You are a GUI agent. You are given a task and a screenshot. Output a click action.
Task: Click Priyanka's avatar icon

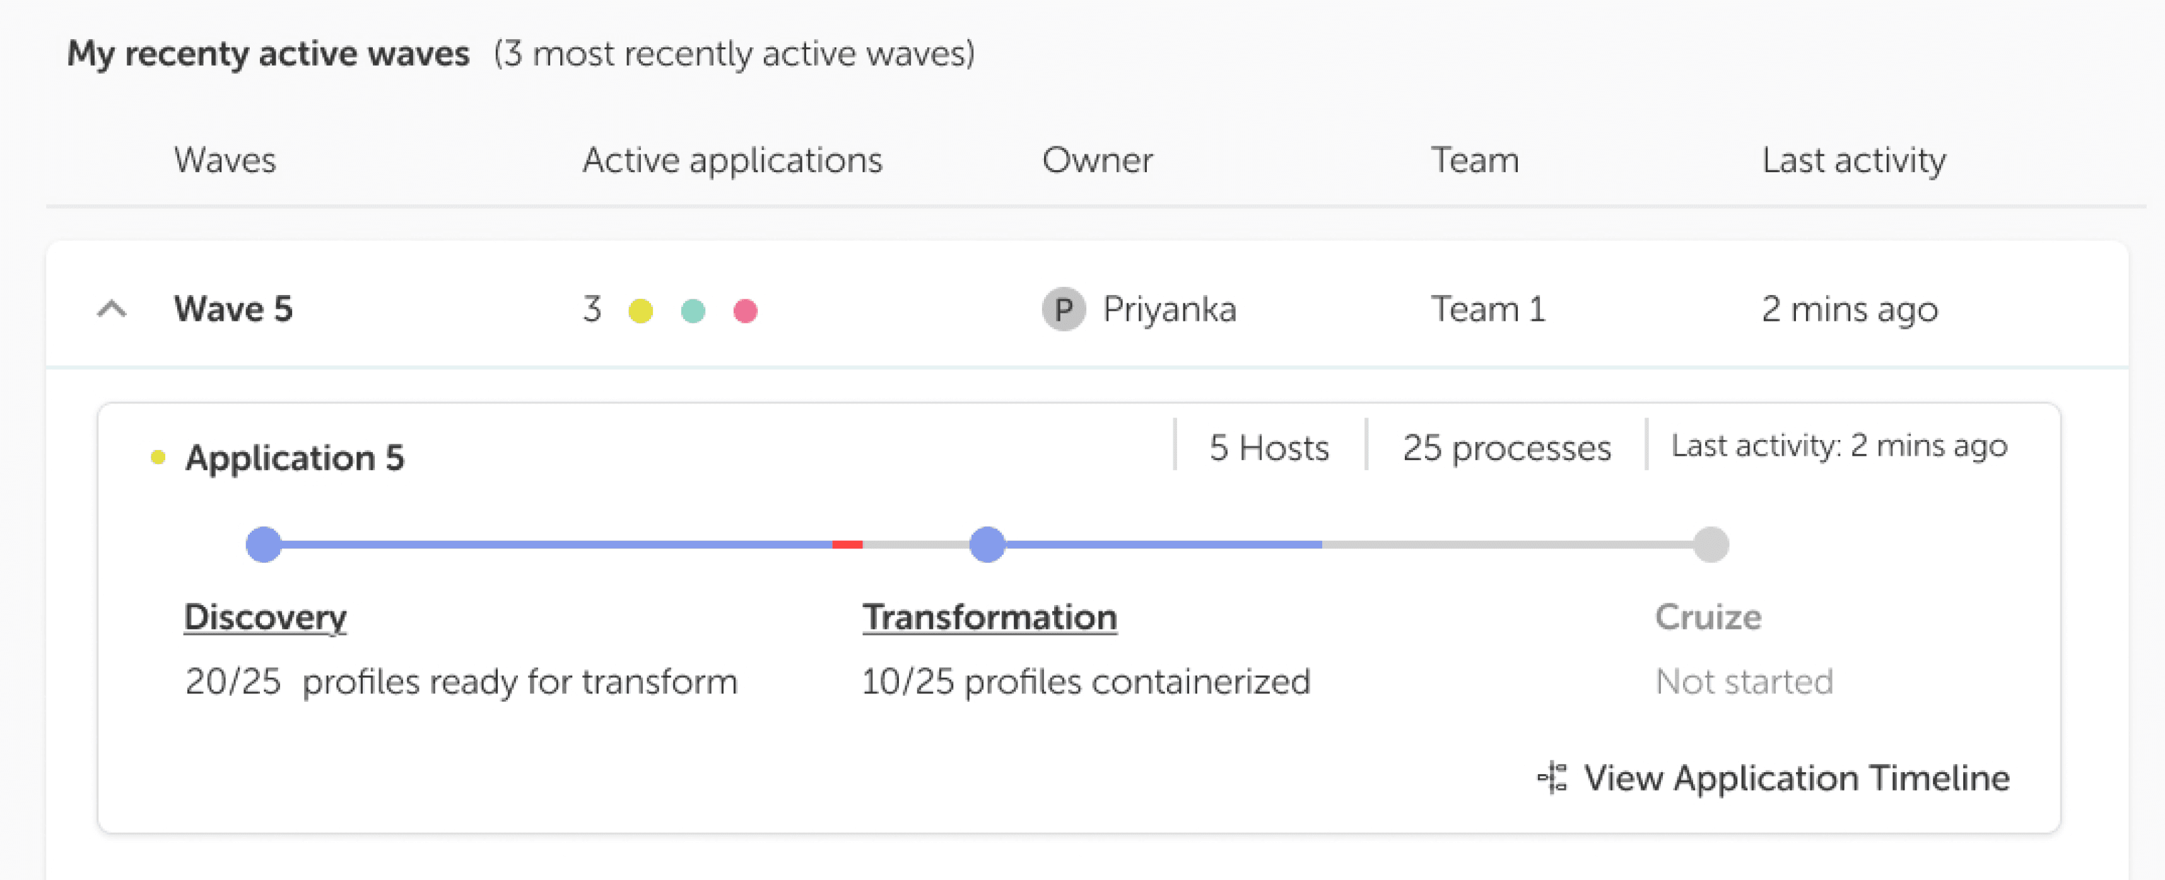(1063, 310)
